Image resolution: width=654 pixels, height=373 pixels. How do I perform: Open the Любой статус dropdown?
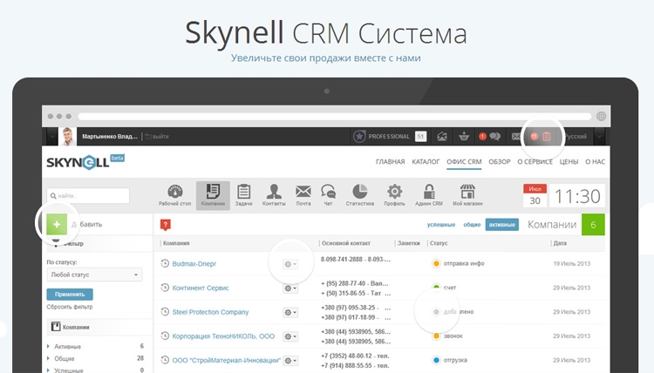tap(94, 275)
